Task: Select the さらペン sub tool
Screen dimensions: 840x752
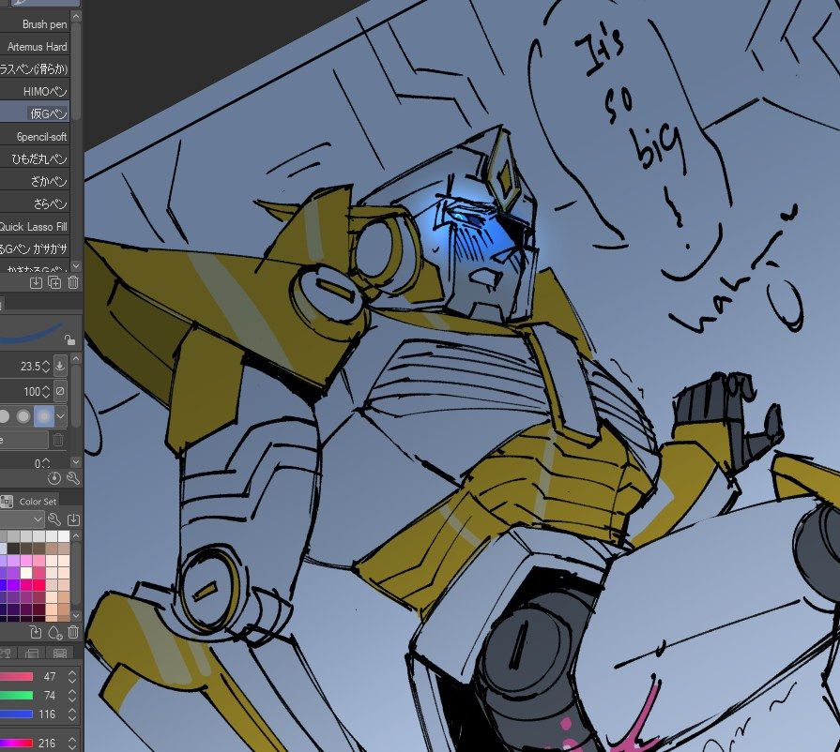Action: click(35, 203)
